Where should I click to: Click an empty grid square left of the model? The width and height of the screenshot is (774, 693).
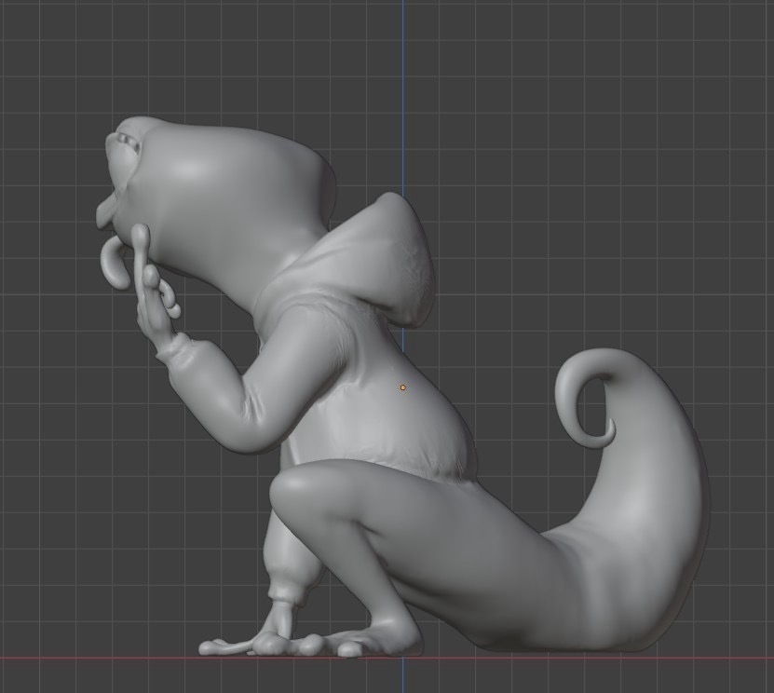coord(65,373)
